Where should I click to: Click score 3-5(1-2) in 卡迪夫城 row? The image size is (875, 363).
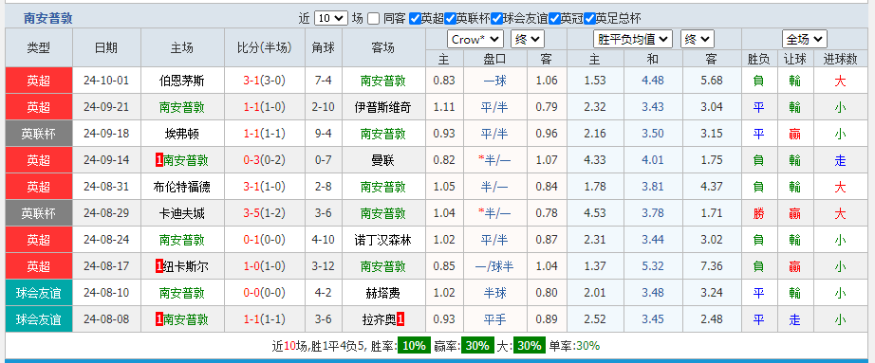[265, 213]
